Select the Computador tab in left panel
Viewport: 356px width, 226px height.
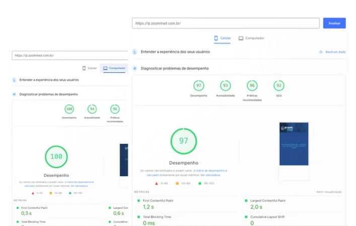pyautogui.click(x=114, y=68)
